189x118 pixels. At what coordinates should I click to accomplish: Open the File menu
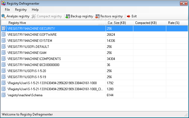[x=7, y=10]
